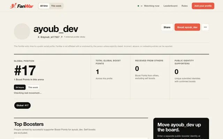
Task: Click the Global Position label
Action: (24, 61)
